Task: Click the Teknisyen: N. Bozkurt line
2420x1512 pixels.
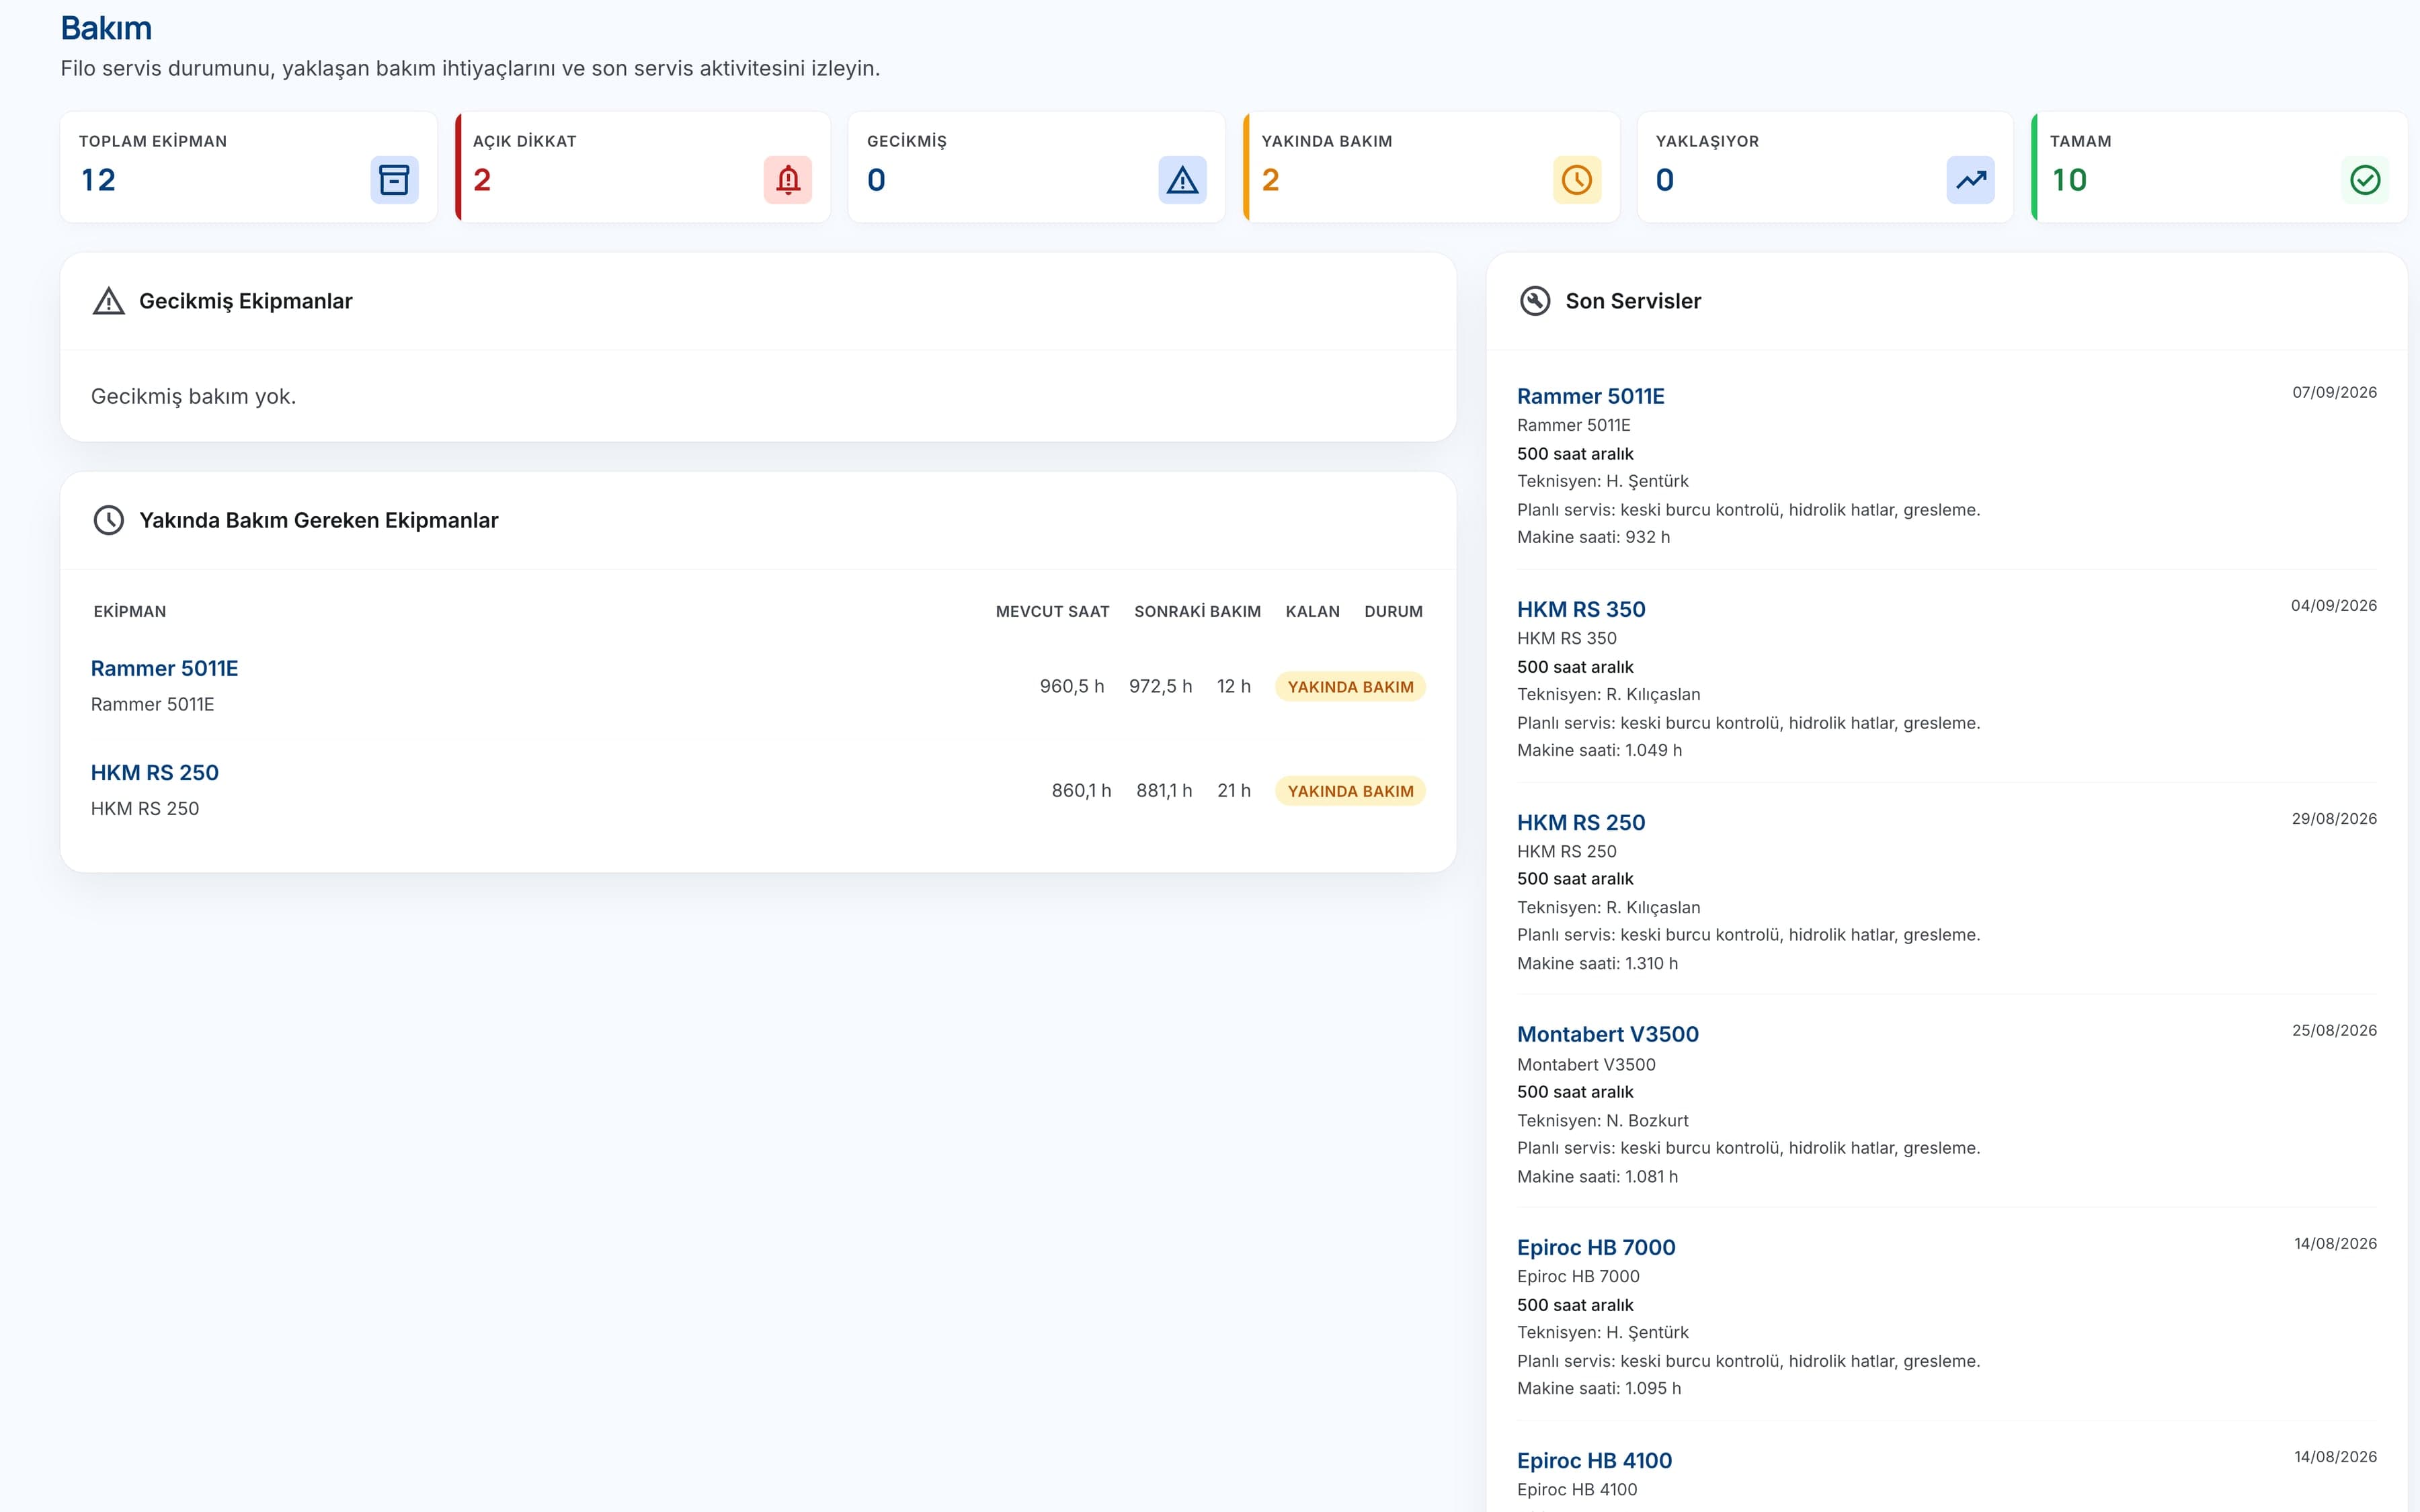Action: [1602, 1120]
